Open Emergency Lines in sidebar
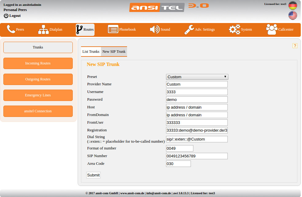This screenshot has height=197, width=302. pos(38,95)
